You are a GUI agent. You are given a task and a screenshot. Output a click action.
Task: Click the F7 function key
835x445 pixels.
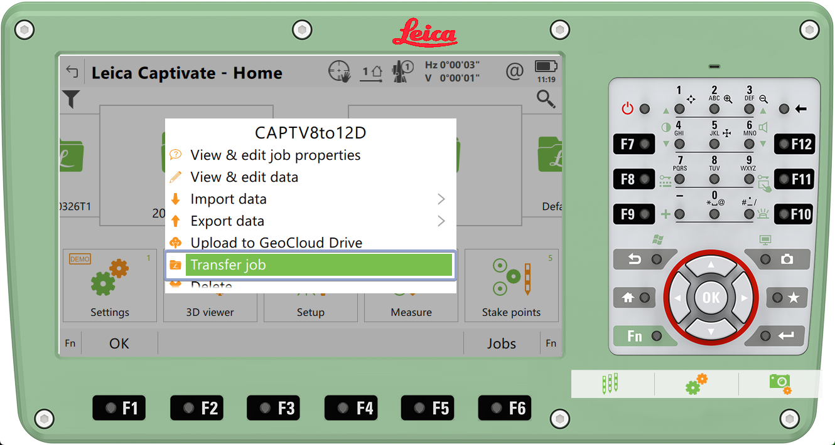coord(634,144)
